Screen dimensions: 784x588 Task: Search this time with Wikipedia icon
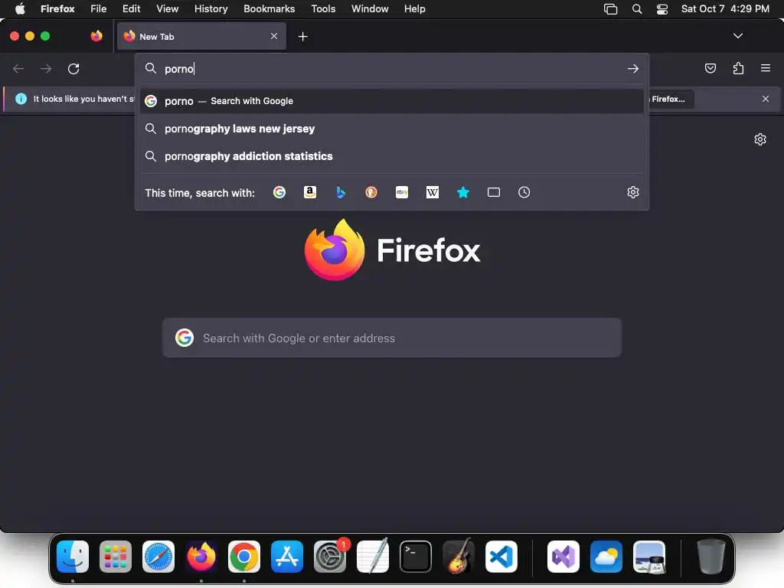tap(433, 192)
